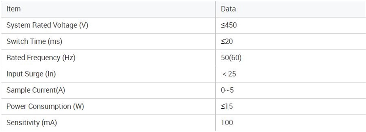Select the 100 sensitivity value
The height and width of the screenshot is (132, 366).
pos(227,123)
